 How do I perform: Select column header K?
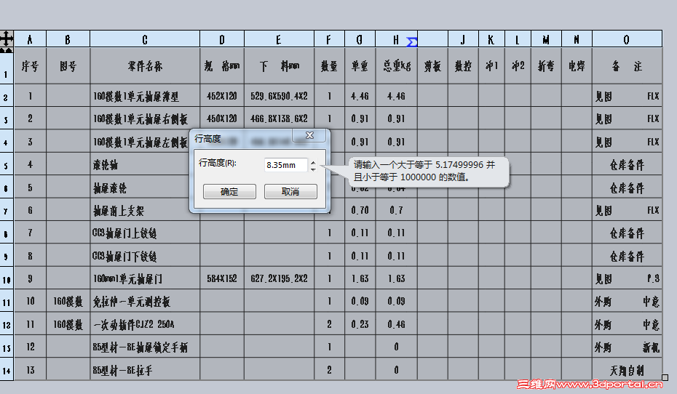click(491, 39)
